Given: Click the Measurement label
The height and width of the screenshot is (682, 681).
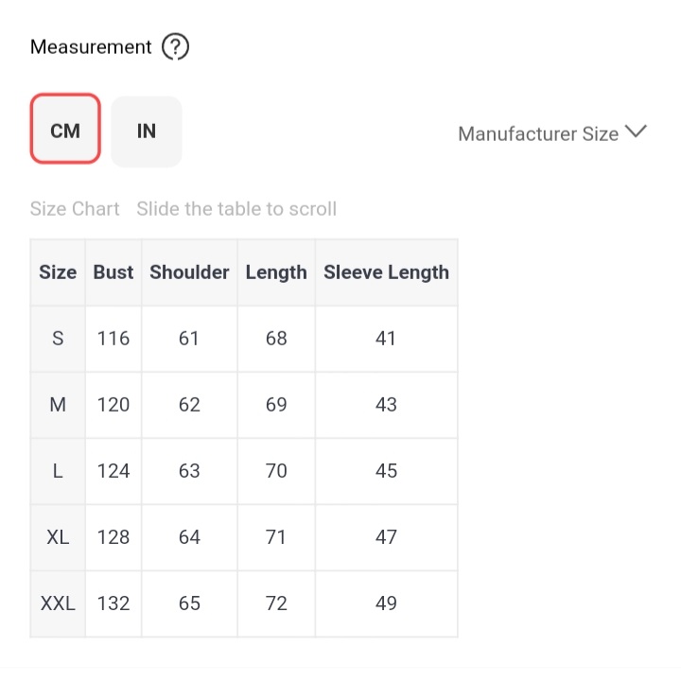Looking at the screenshot, I should coord(91,47).
